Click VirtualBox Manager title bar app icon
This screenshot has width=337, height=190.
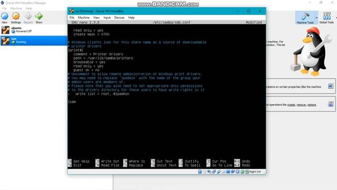point(2,3)
